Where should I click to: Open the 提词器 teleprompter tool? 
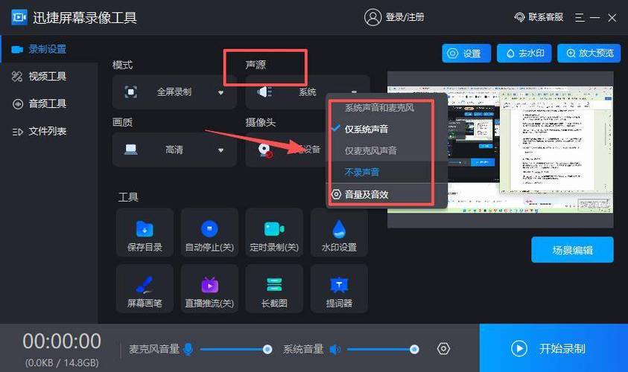click(x=339, y=289)
